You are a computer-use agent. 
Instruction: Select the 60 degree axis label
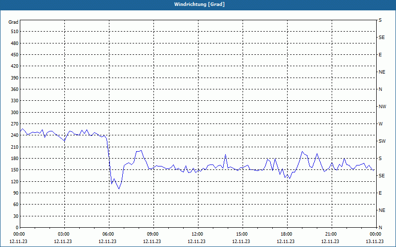click(16, 205)
